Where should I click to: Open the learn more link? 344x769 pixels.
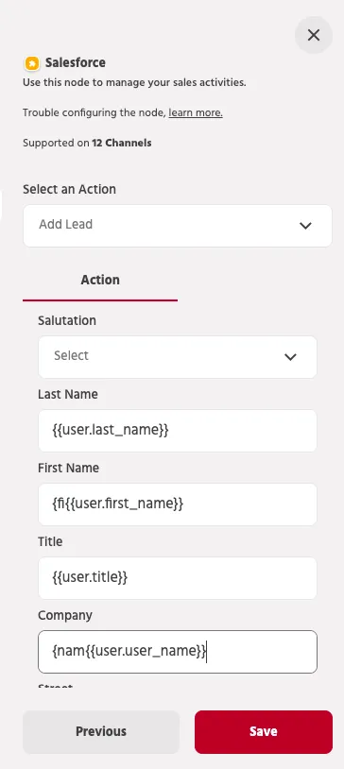click(196, 112)
